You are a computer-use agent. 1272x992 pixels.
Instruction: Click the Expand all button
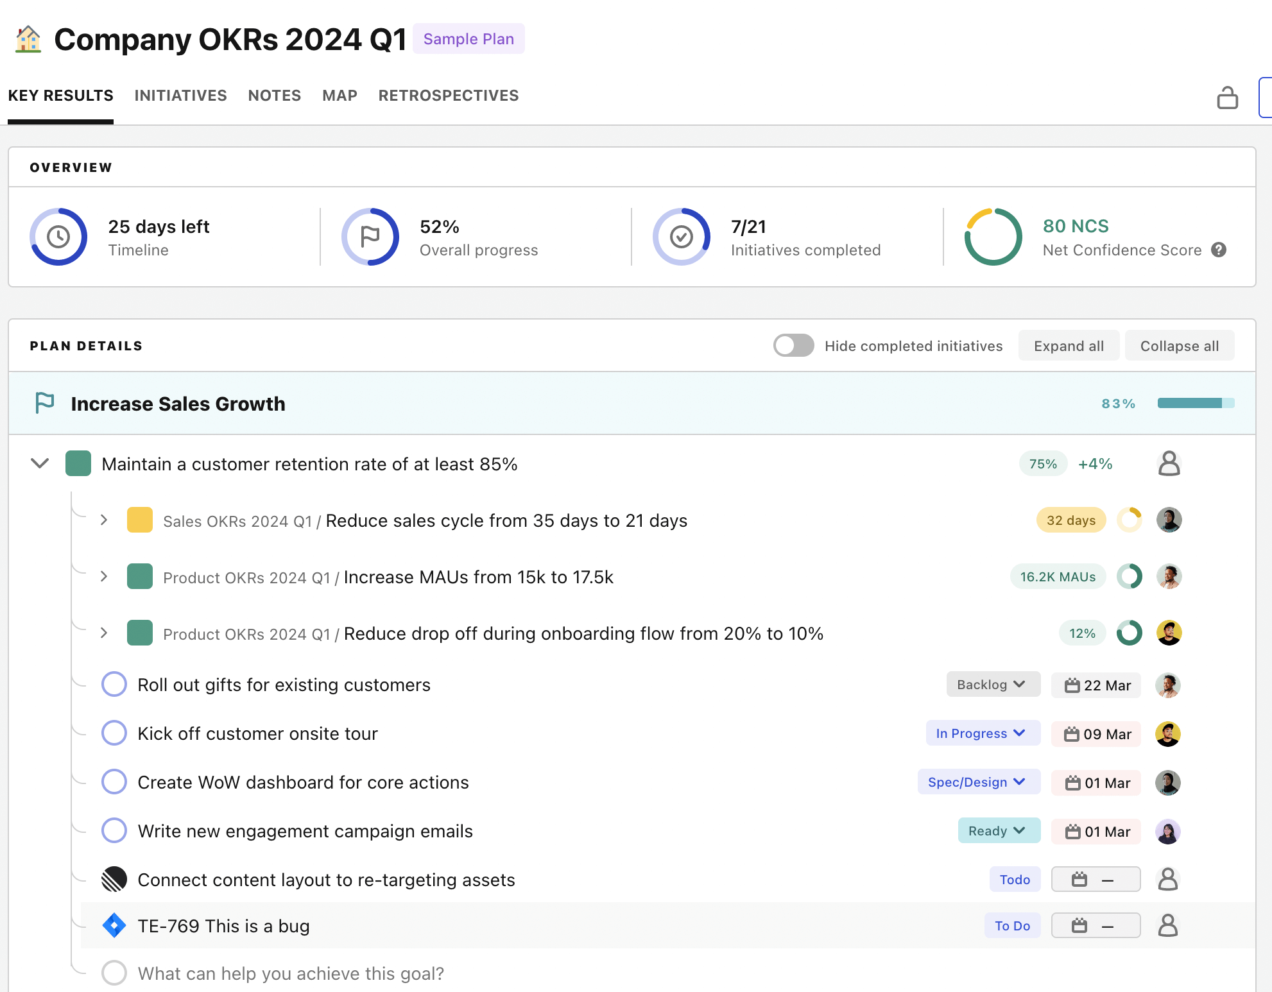pos(1069,345)
